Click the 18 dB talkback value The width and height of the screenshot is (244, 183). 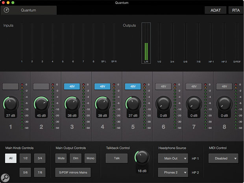tap(142, 171)
